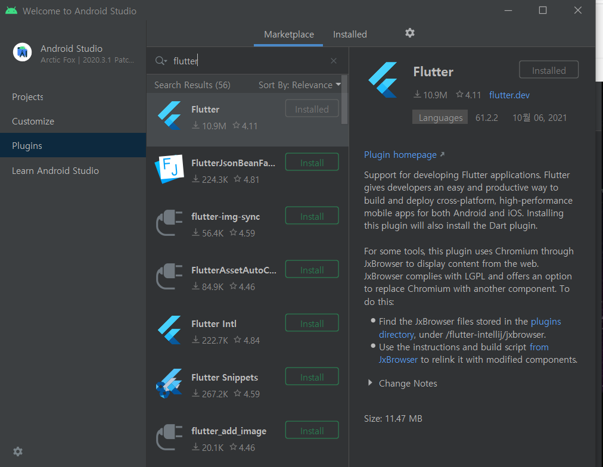Open the flutter.dev link
This screenshot has height=467, width=603.
pyautogui.click(x=509, y=95)
